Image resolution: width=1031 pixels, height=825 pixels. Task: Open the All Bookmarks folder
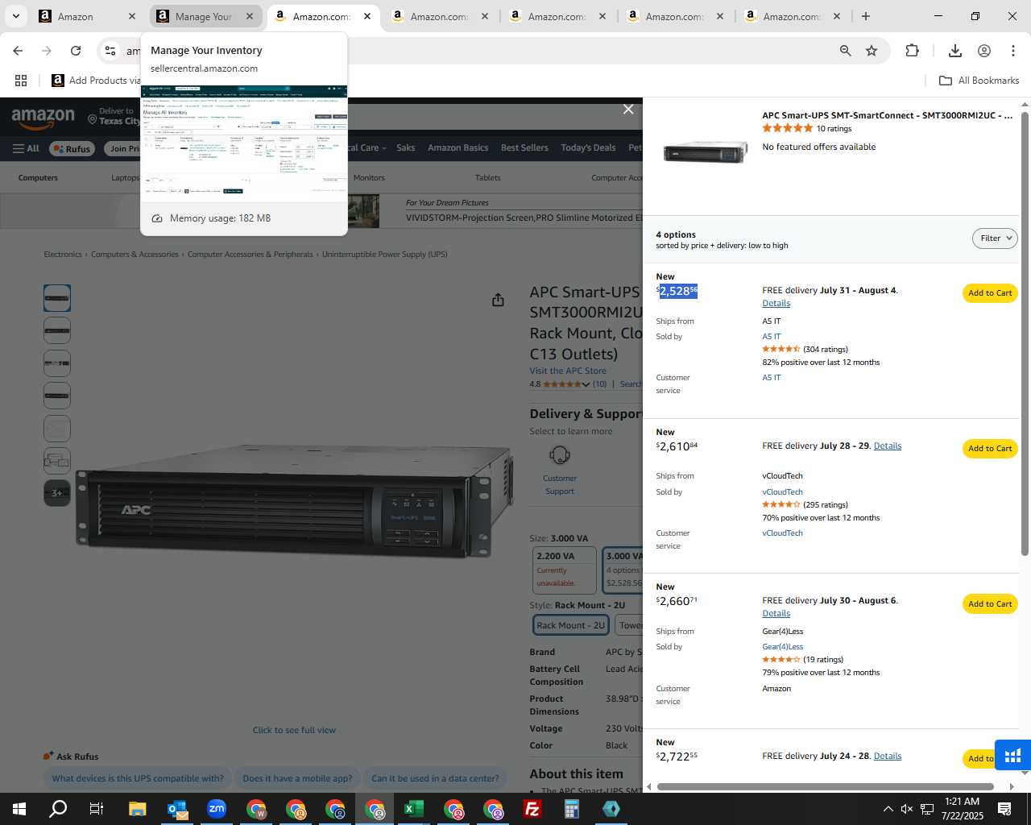pyautogui.click(x=979, y=81)
